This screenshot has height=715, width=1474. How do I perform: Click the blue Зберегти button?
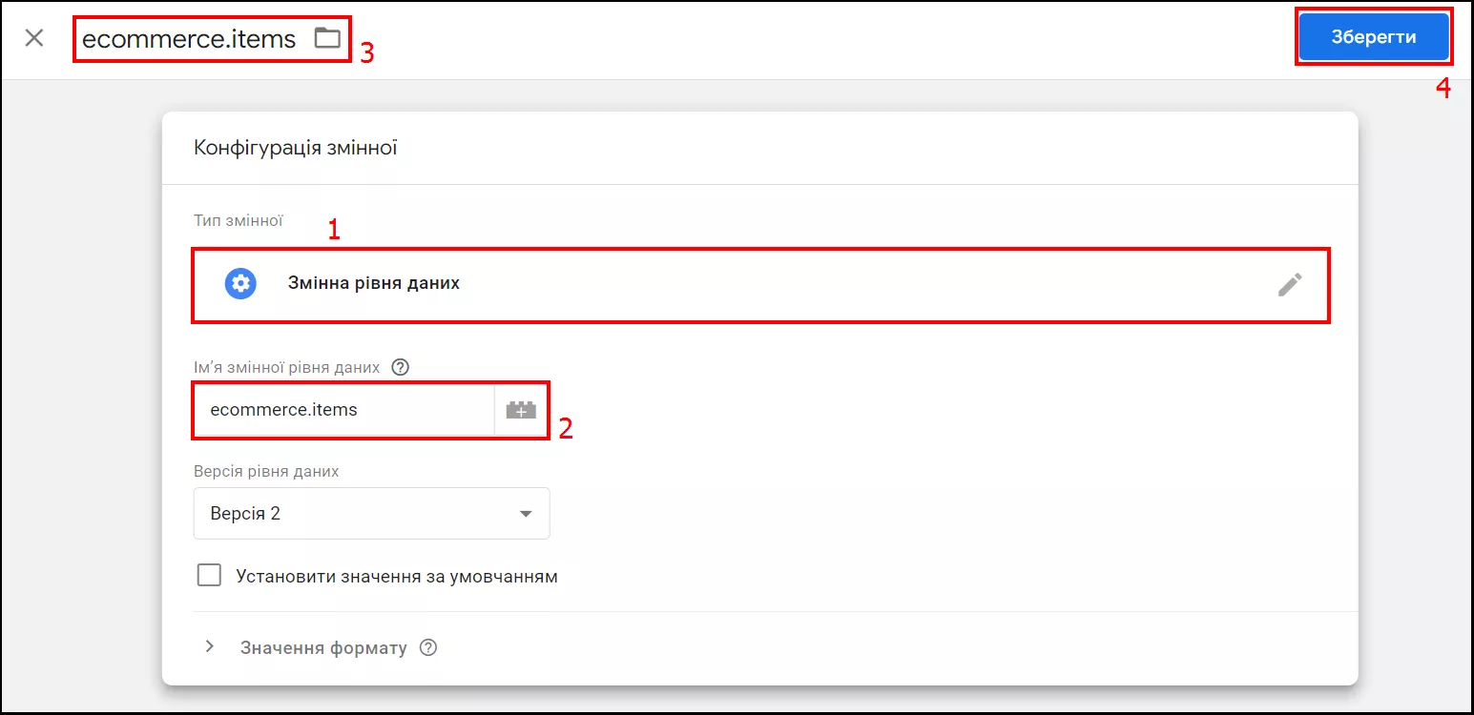(x=1374, y=37)
